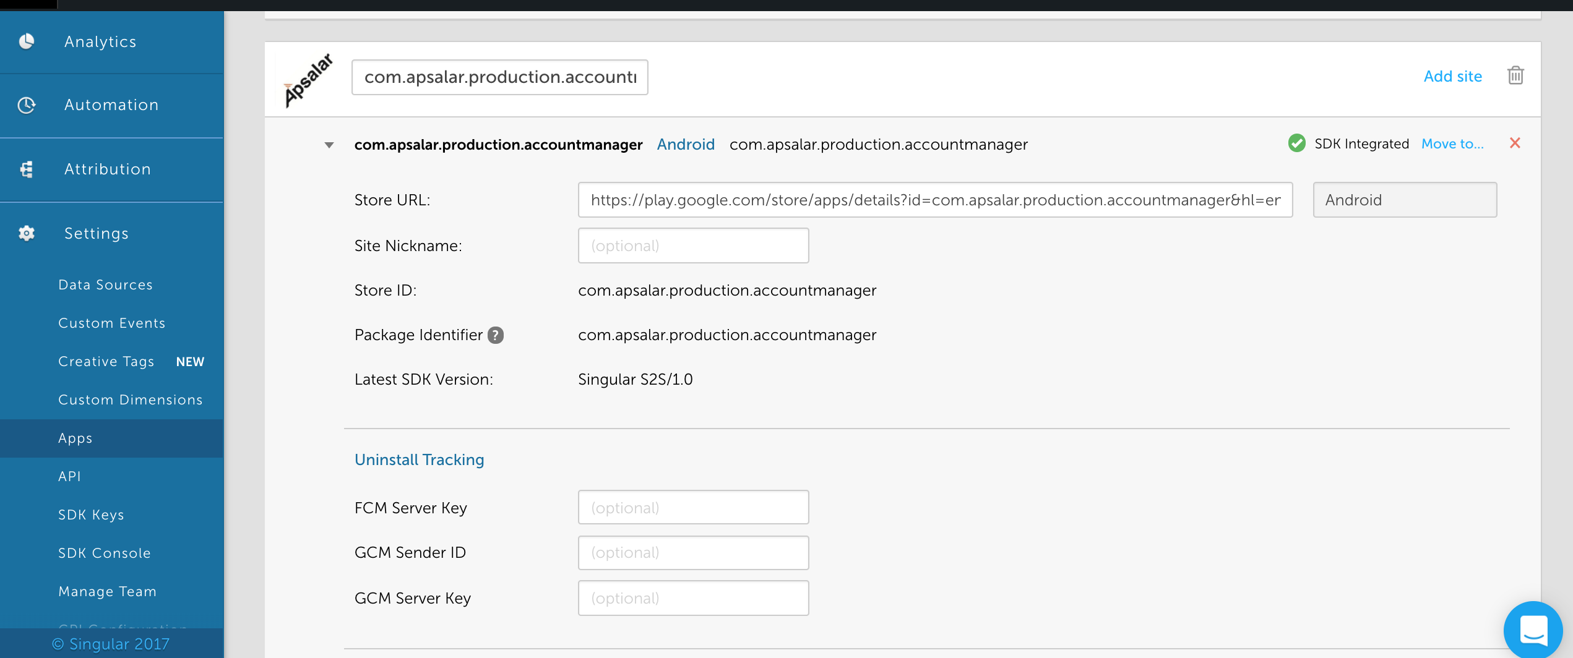The height and width of the screenshot is (658, 1573).
Task: Click the Package Identifier value text
Action: pos(727,335)
